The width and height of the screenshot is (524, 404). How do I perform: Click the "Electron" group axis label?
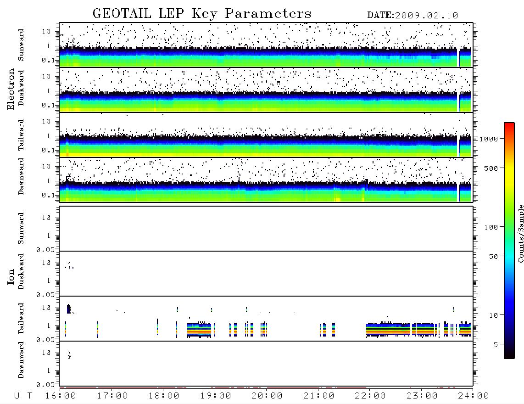11,90
